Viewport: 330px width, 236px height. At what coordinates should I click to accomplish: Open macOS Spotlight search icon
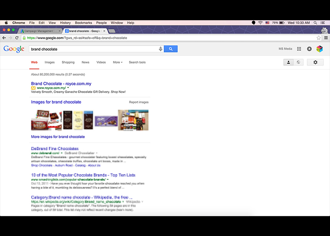tap(316, 23)
